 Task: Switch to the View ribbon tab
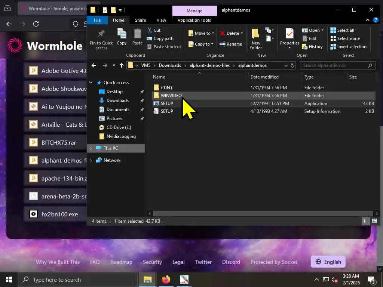pos(161,20)
